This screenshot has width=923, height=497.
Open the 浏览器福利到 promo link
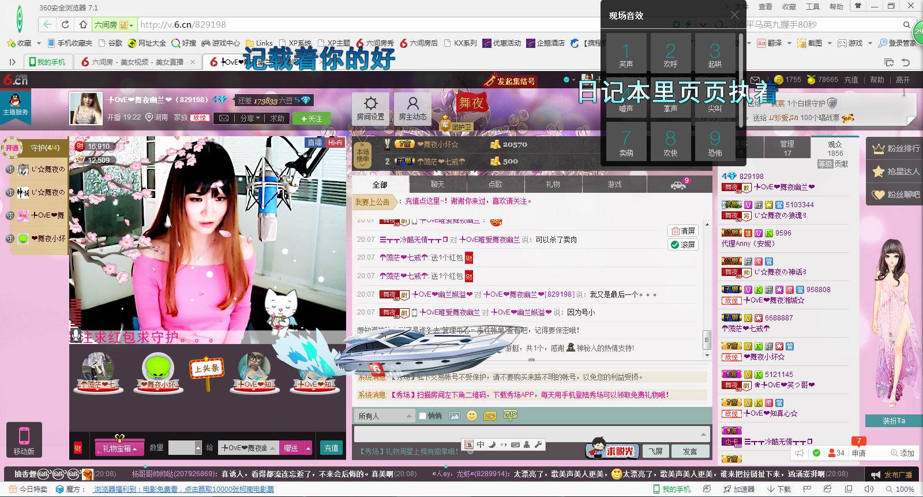[184, 489]
